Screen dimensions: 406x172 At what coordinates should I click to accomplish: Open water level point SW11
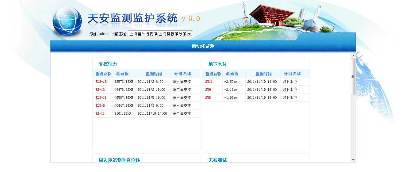[x=209, y=82]
